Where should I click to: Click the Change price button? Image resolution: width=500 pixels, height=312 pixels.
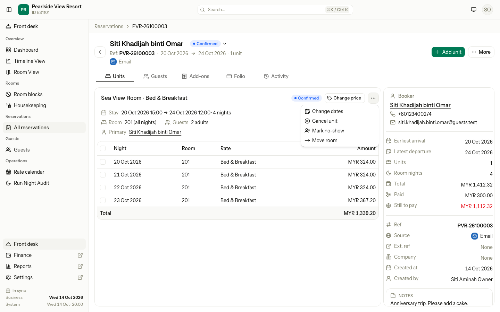(x=345, y=98)
